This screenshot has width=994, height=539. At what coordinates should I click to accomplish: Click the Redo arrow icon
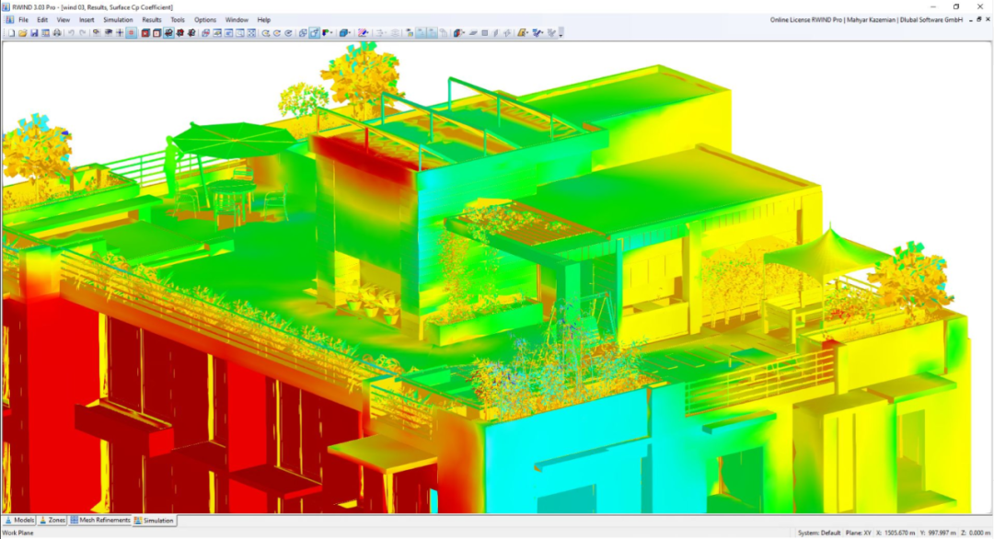[x=83, y=33]
